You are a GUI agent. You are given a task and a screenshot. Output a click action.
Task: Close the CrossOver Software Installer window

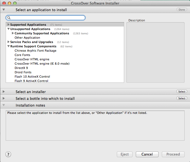[x=4, y=3]
